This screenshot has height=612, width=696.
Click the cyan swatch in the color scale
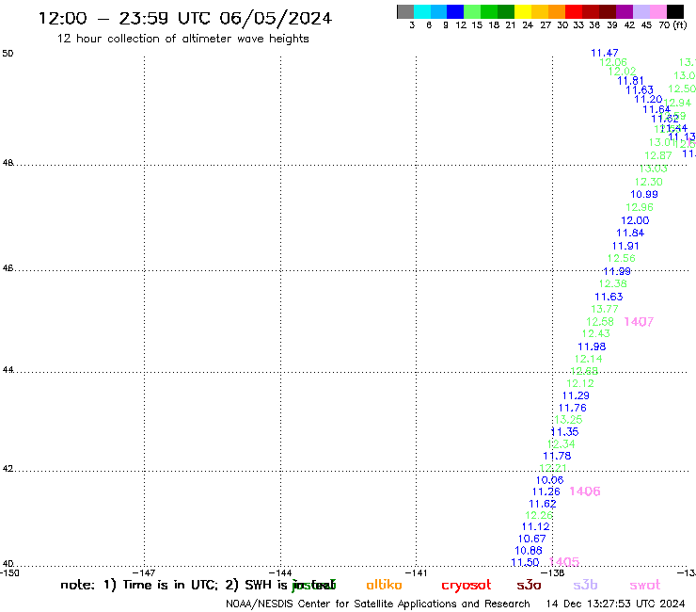[x=421, y=11]
